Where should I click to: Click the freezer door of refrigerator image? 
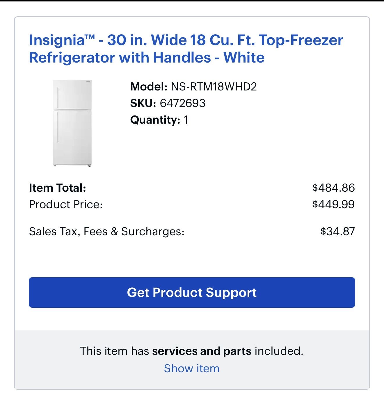click(x=72, y=95)
